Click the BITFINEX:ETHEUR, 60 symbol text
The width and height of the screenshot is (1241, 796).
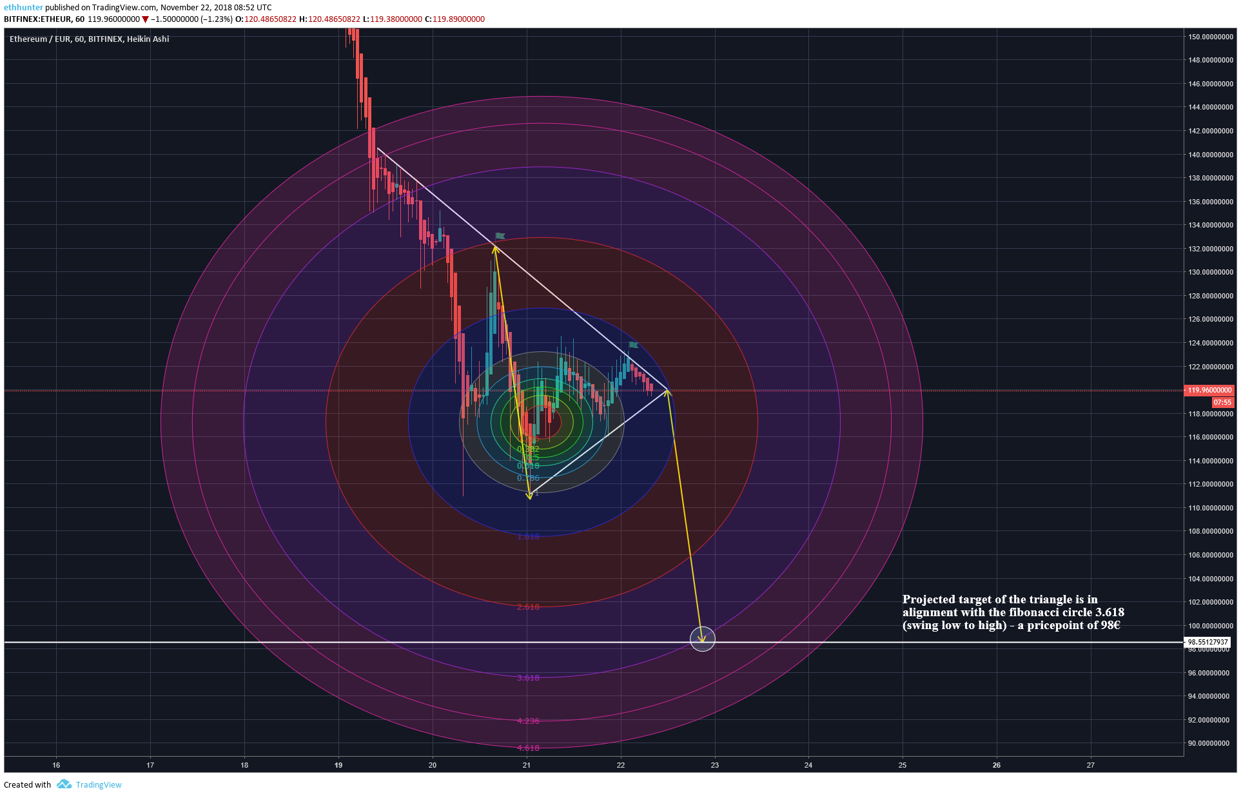pyautogui.click(x=44, y=19)
